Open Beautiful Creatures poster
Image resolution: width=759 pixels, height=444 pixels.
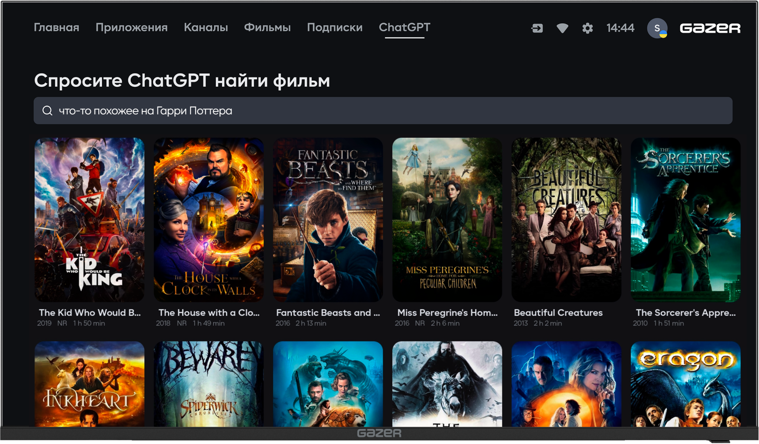[566, 220]
